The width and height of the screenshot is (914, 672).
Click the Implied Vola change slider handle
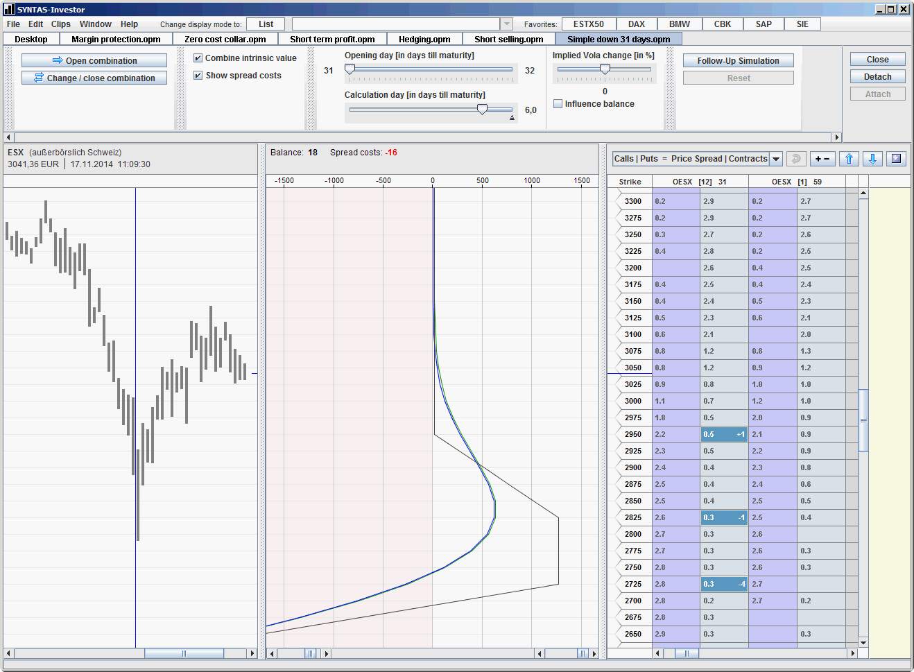[x=605, y=69]
